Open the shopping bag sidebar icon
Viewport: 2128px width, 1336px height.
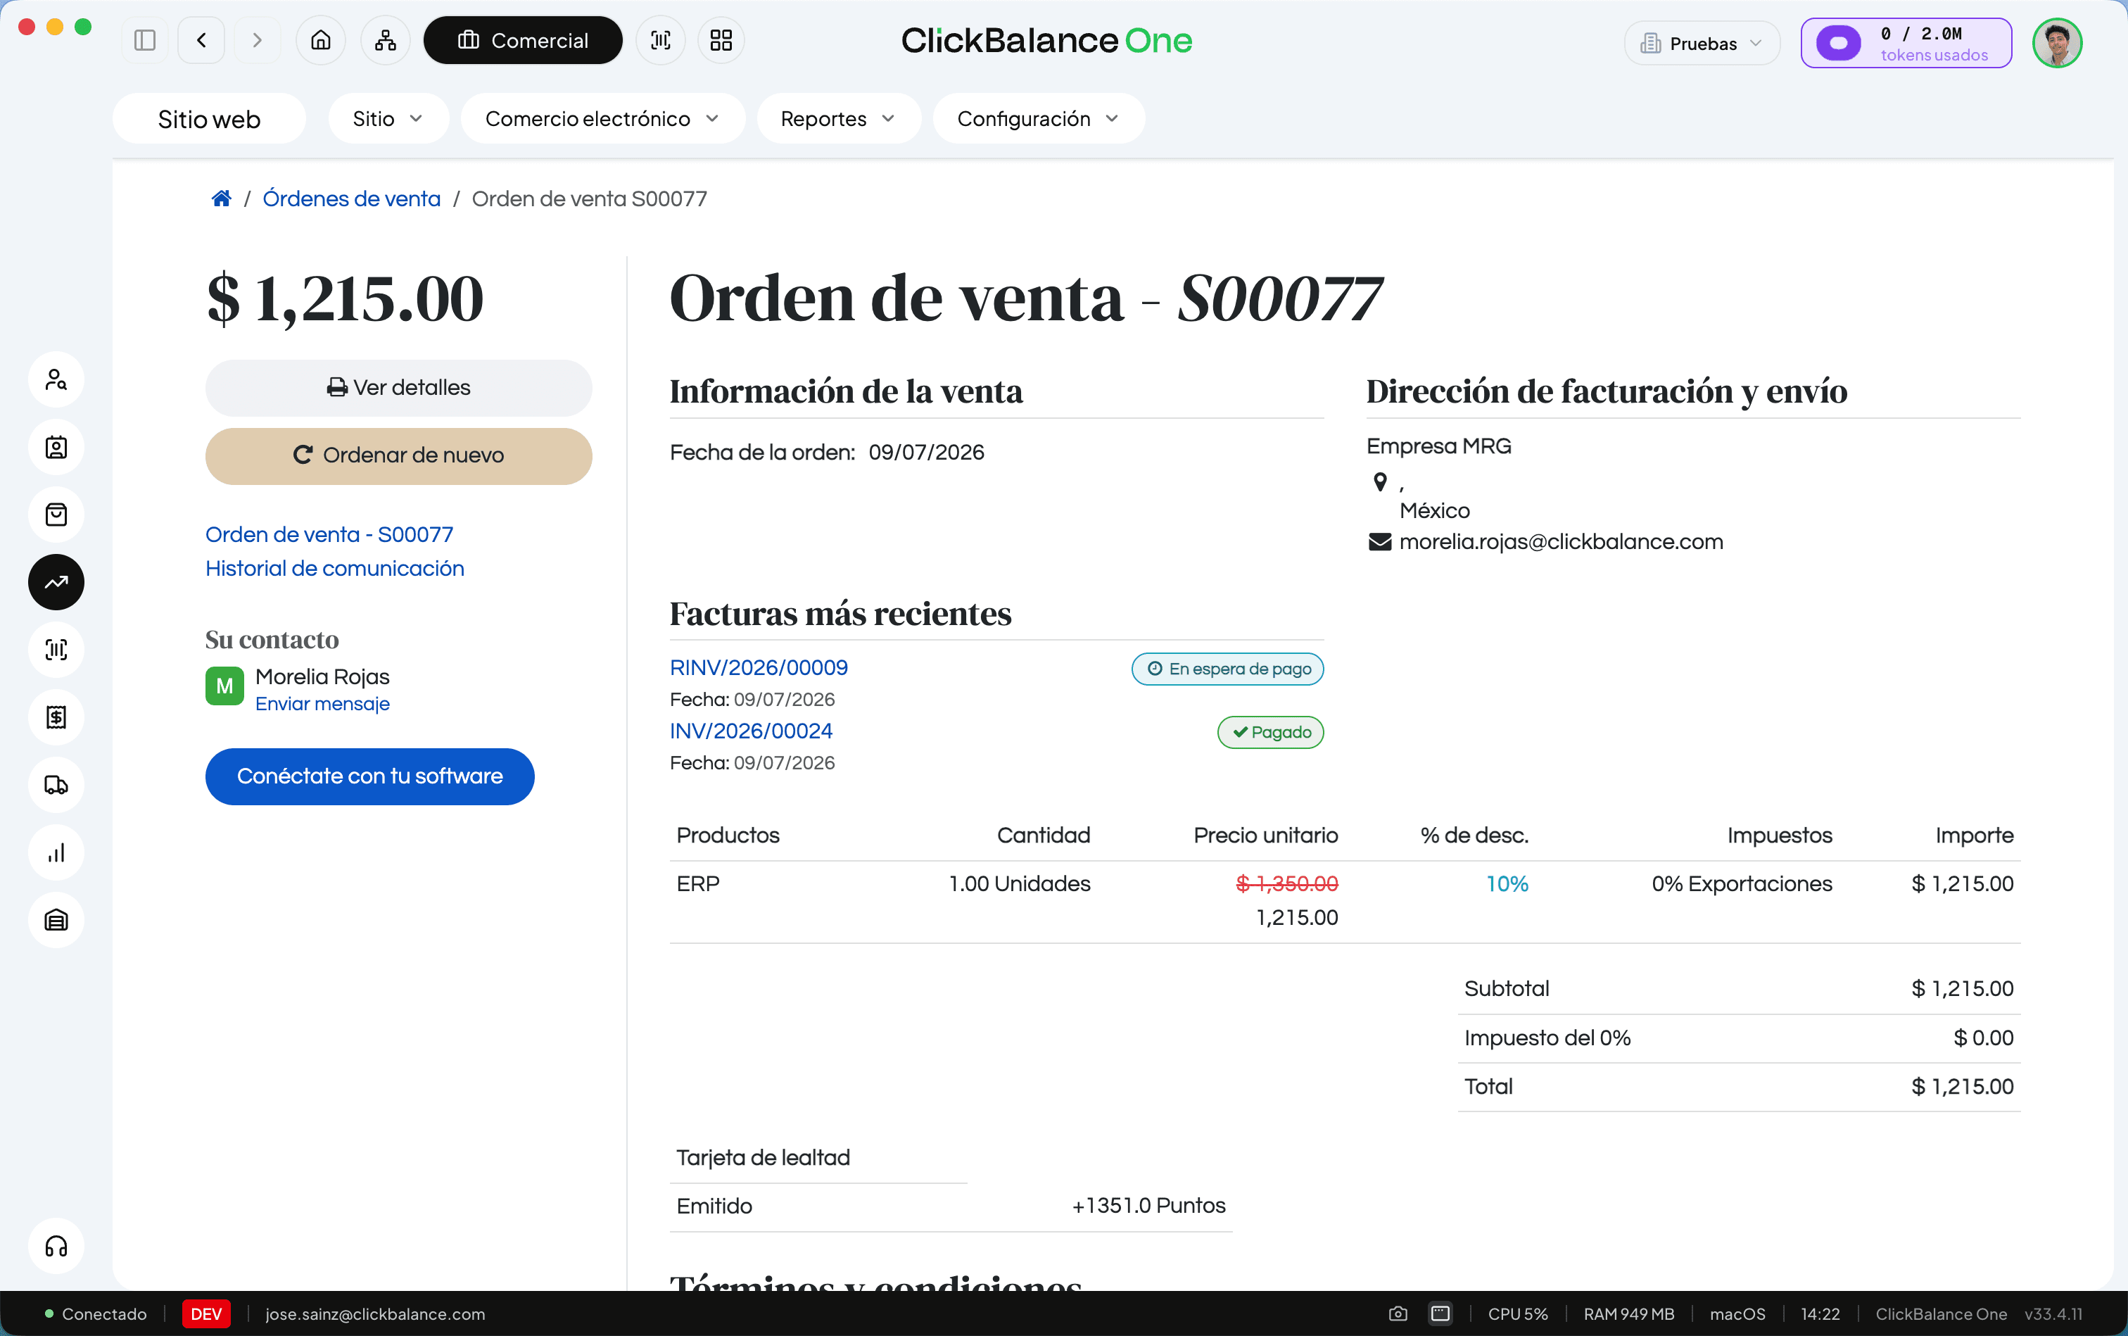(x=56, y=515)
